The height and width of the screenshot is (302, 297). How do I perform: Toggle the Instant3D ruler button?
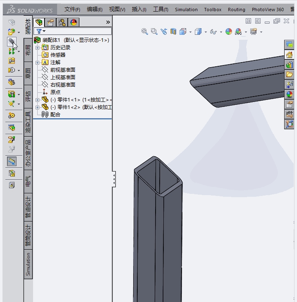click(x=12, y=161)
